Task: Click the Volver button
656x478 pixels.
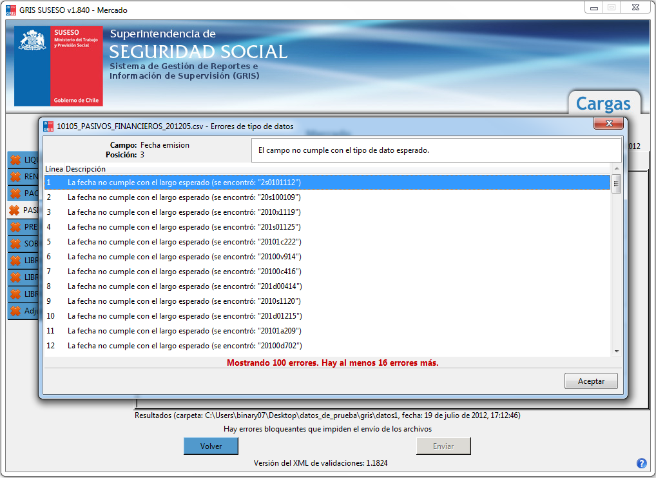Action: (211, 446)
